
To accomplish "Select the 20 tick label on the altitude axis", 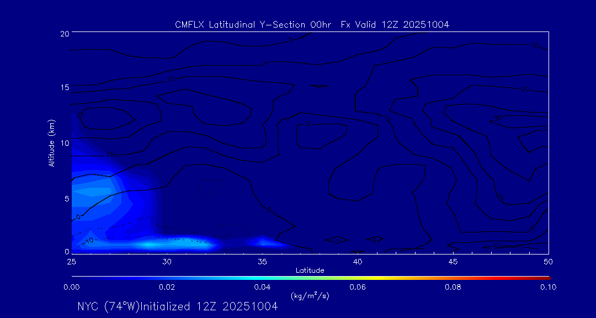I will [63, 34].
